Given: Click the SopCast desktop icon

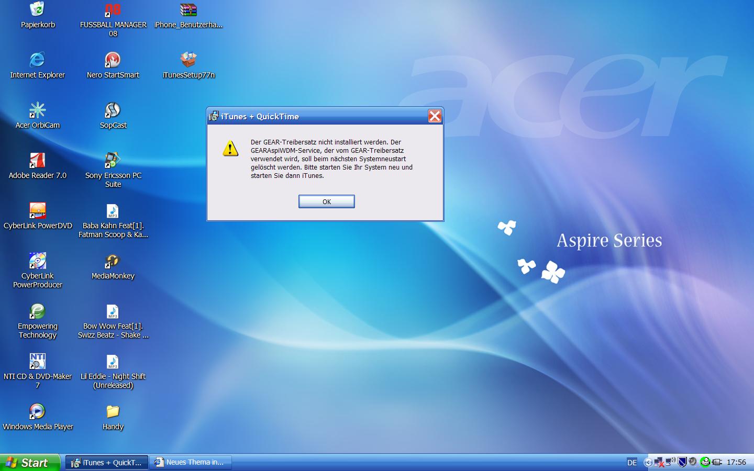Looking at the screenshot, I should point(113,110).
